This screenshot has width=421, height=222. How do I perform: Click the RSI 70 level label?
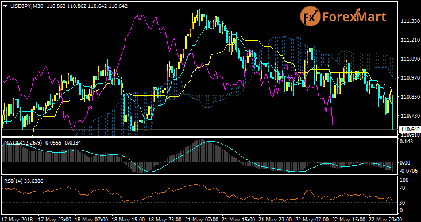click(403, 188)
